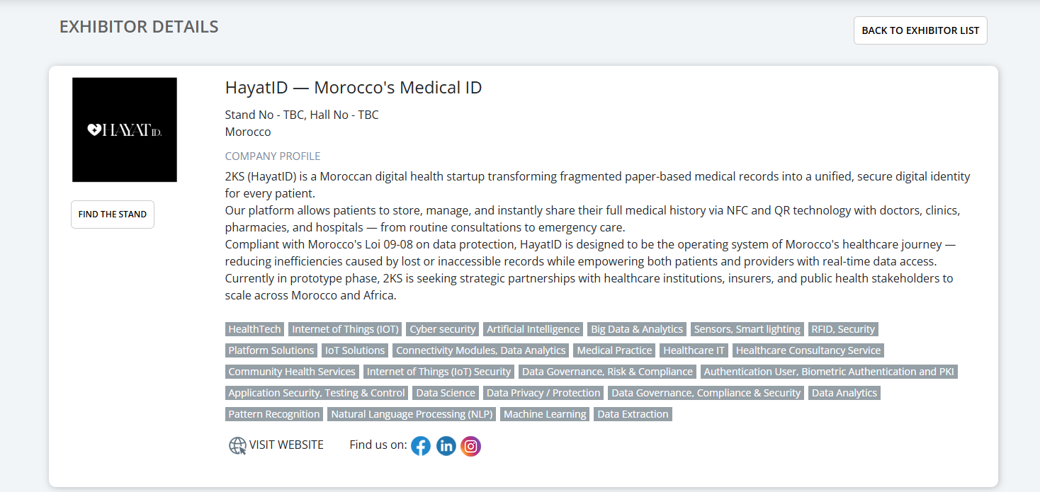
Task: Click the Pattern Recognition tag
Action: pyautogui.click(x=273, y=413)
